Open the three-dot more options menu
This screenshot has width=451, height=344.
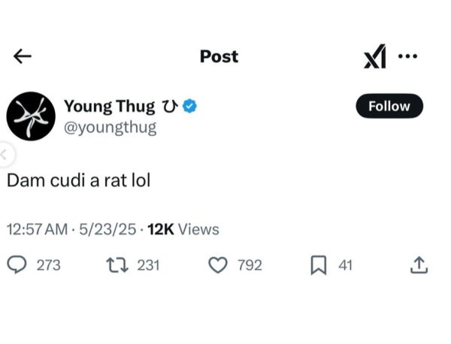[407, 56]
